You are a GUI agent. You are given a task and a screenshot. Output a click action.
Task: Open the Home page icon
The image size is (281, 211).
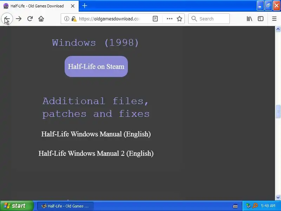[x=41, y=19]
